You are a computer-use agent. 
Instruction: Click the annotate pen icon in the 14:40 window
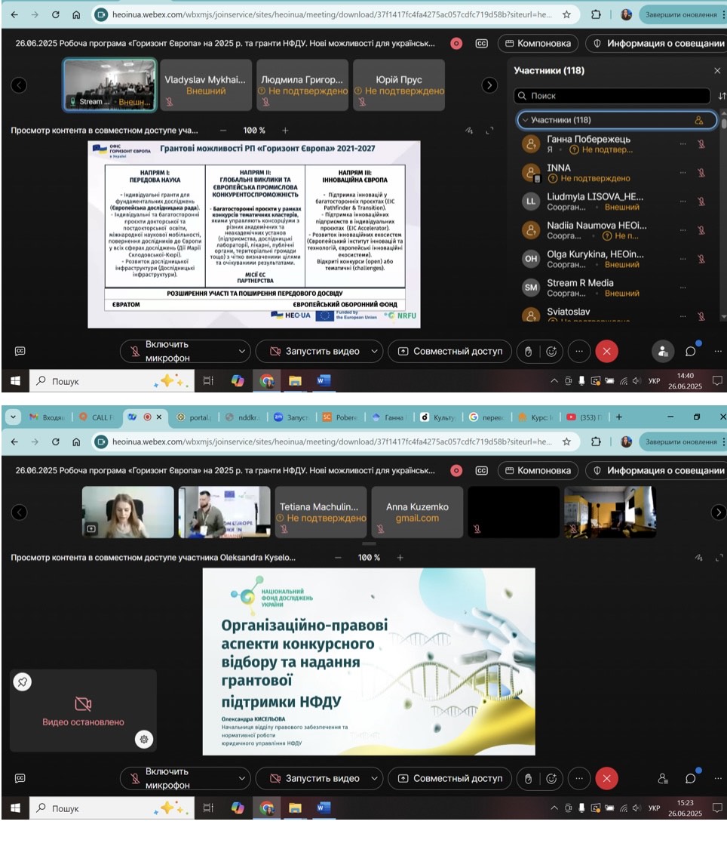click(469, 131)
